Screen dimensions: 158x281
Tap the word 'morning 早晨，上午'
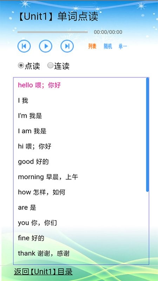[48, 177]
